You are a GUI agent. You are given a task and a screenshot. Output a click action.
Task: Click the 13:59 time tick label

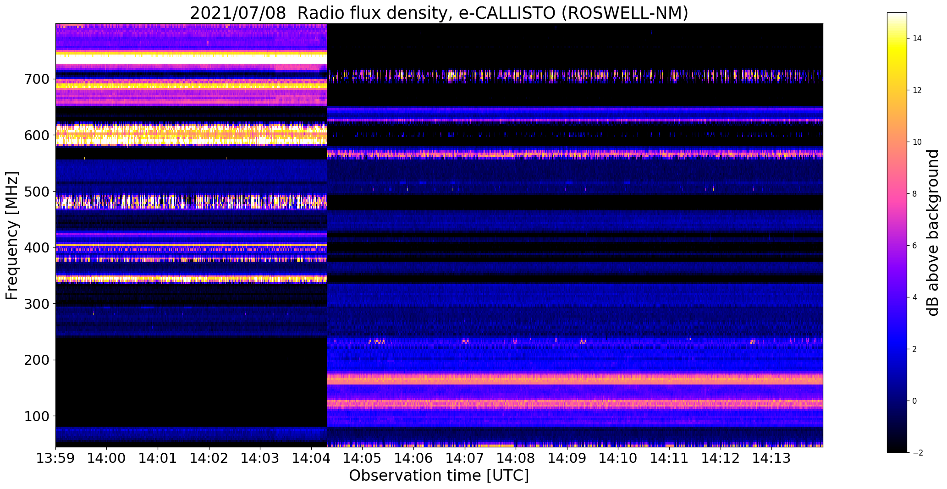point(56,459)
